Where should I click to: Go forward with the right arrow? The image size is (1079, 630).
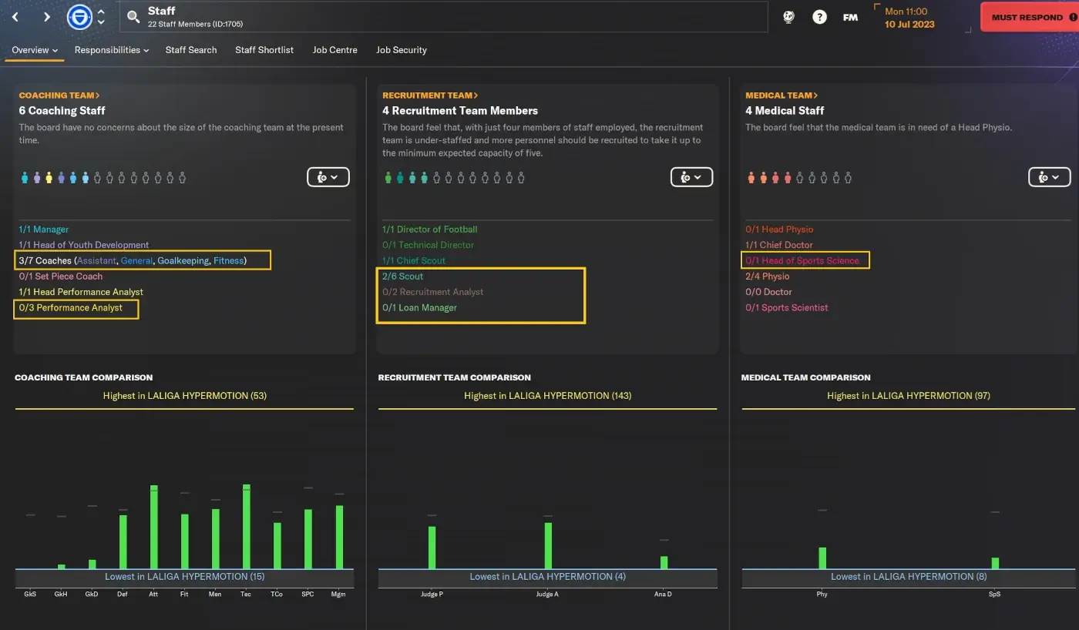(47, 17)
